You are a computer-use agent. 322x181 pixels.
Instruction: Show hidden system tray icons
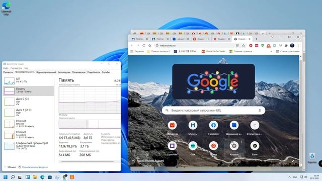290,177
